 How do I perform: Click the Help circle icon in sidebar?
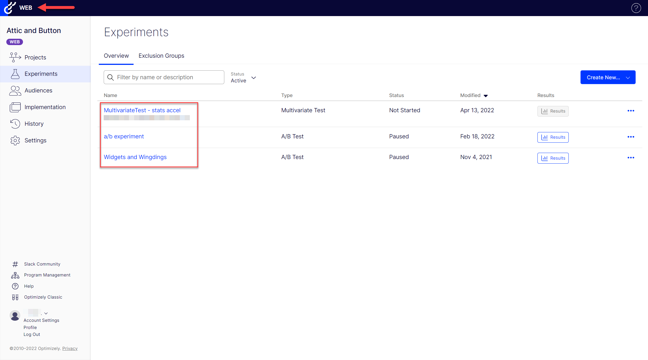[x=15, y=286]
